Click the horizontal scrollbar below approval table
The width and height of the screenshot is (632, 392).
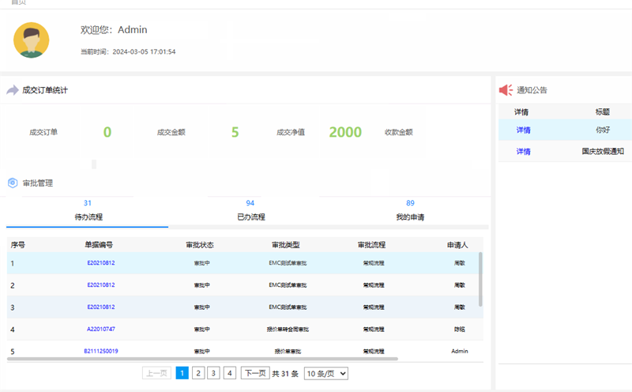tap(197, 359)
